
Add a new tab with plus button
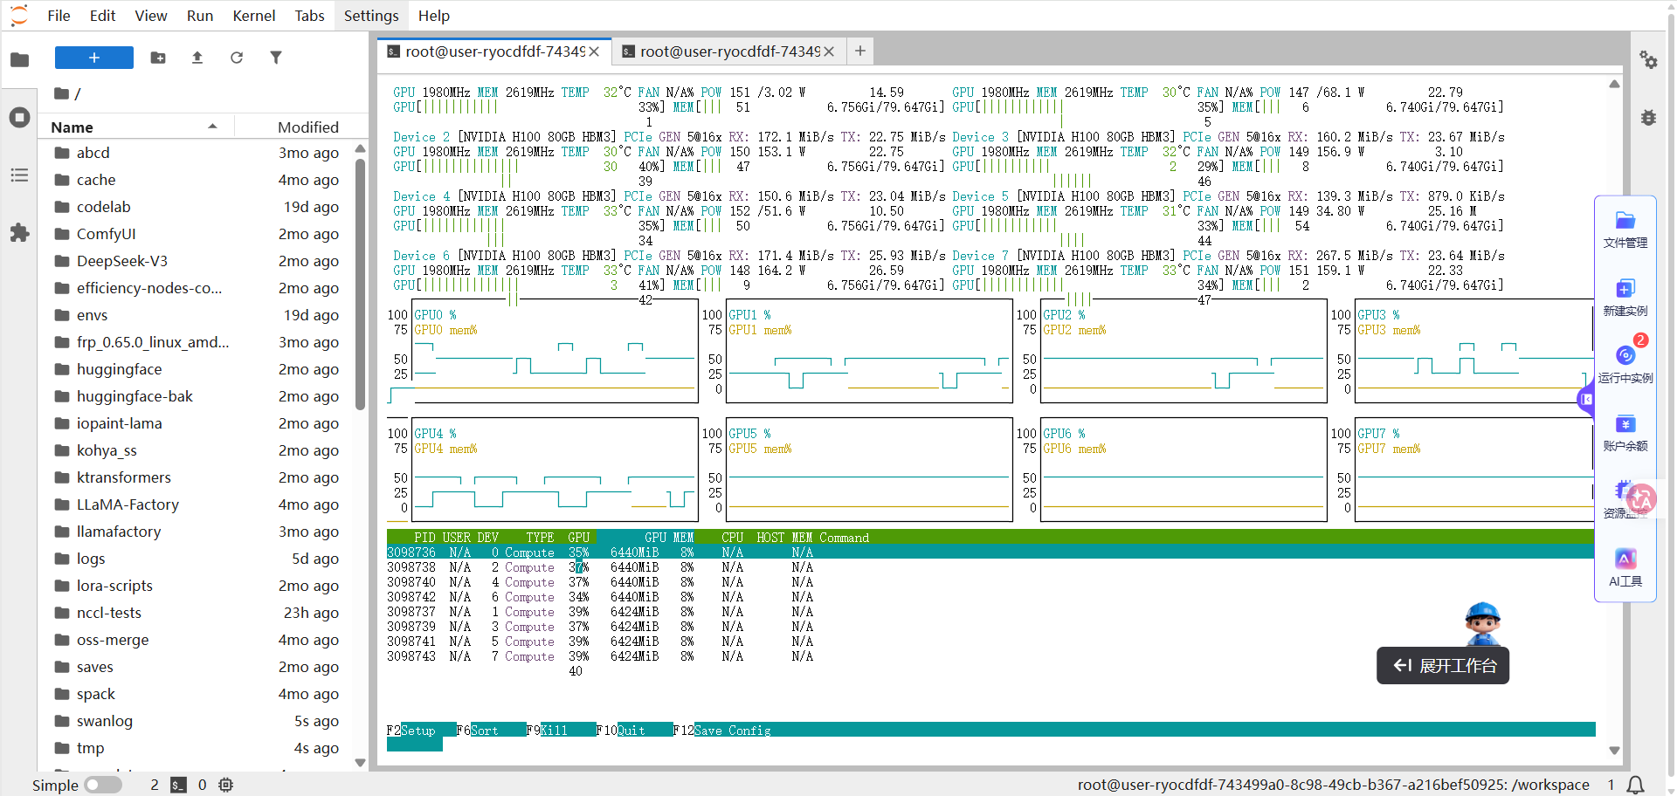pos(860,51)
